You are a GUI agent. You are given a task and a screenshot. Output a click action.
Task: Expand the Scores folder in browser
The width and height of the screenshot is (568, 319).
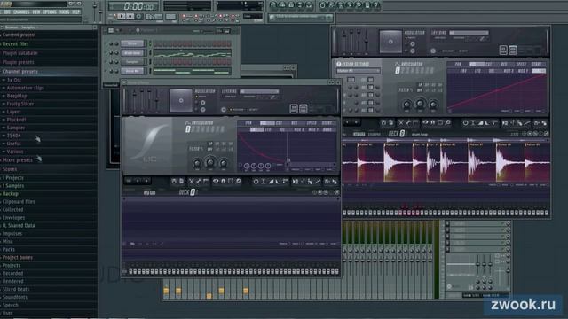point(10,169)
